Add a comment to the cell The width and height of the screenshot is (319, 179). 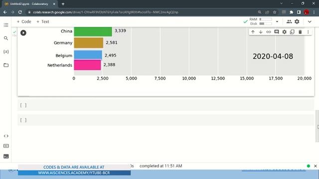[x=277, y=32]
